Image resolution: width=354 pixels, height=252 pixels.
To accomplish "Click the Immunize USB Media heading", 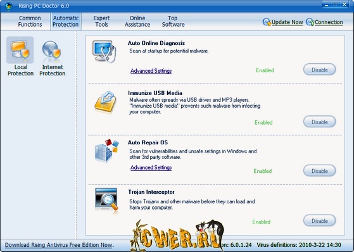I will pos(155,93).
